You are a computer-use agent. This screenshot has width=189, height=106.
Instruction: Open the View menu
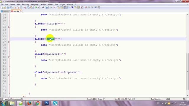[x=18, y=4]
